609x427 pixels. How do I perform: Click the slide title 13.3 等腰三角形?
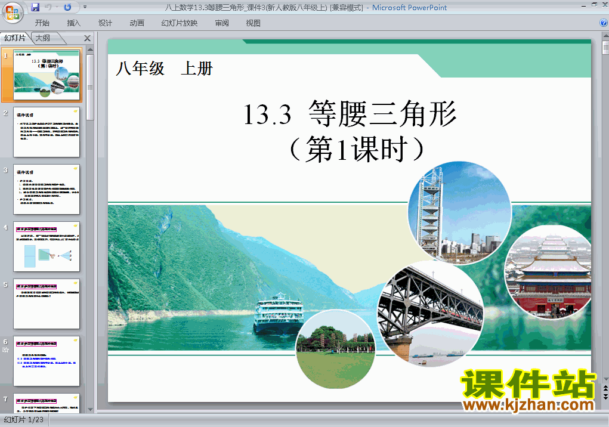(x=350, y=114)
